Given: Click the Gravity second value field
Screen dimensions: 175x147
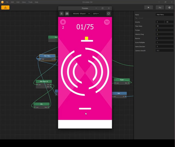Looking at the screenshot, I should tap(169, 22).
